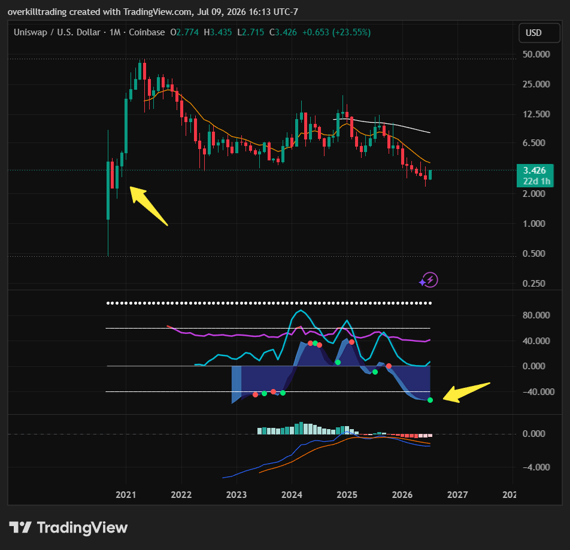Click the Uniswap / U.S. Dollar symbol title
This screenshot has width=570, height=550.
[57, 32]
